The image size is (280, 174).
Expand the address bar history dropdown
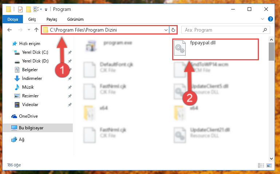[x=166, y=30]
